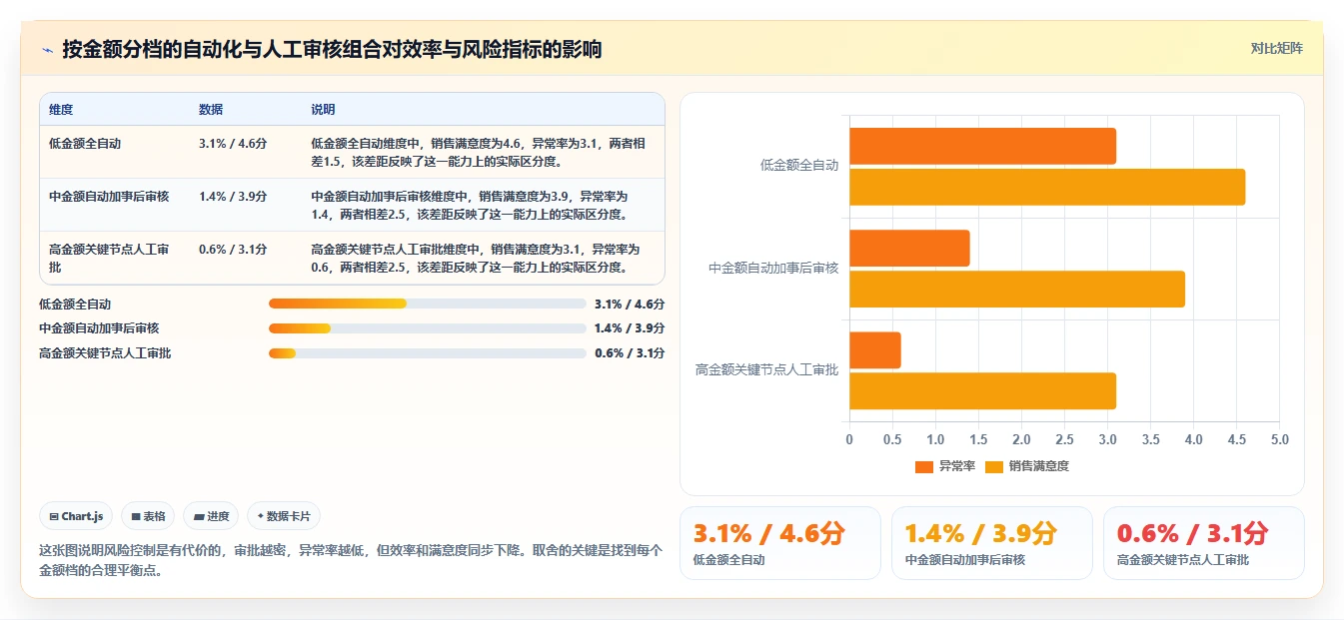Click the 数据卡片 tag chip
This screenshot has height=620, width=1344.
(x=284, y=516)
